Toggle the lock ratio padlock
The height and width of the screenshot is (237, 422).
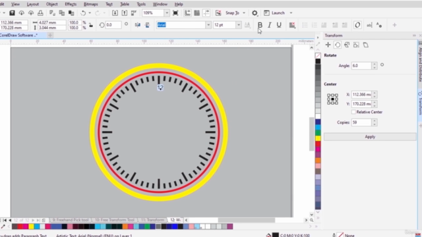point(91,25)
